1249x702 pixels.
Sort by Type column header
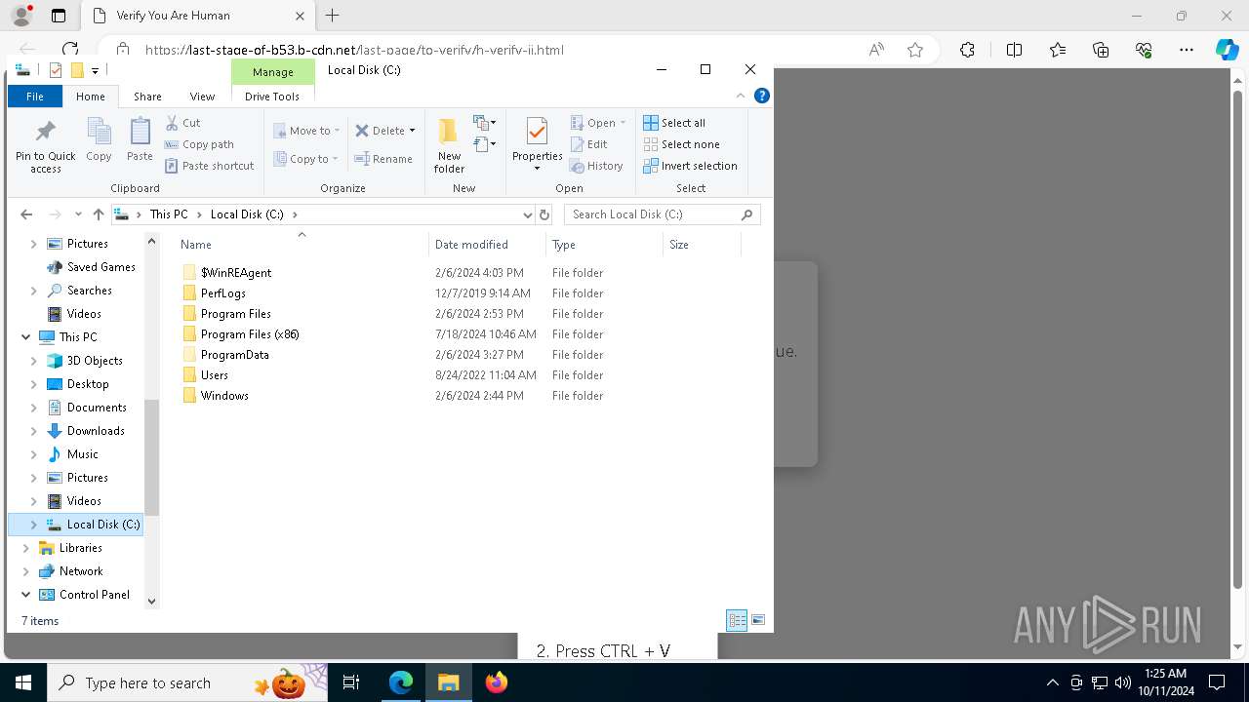pyautogui.click(x=604, y=245)
